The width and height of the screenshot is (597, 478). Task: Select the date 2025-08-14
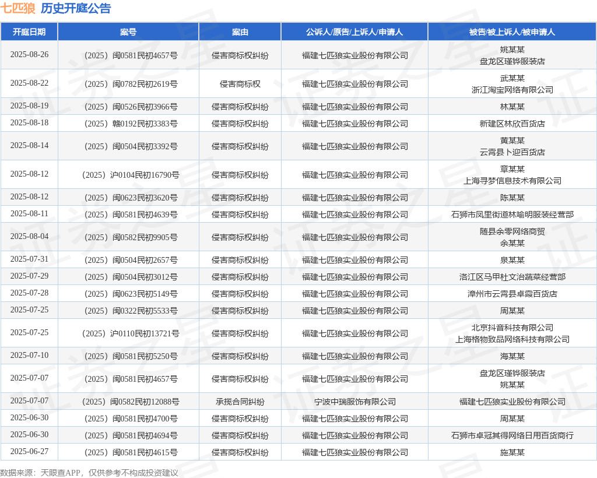pyautogui.click(x=29, y=145)
